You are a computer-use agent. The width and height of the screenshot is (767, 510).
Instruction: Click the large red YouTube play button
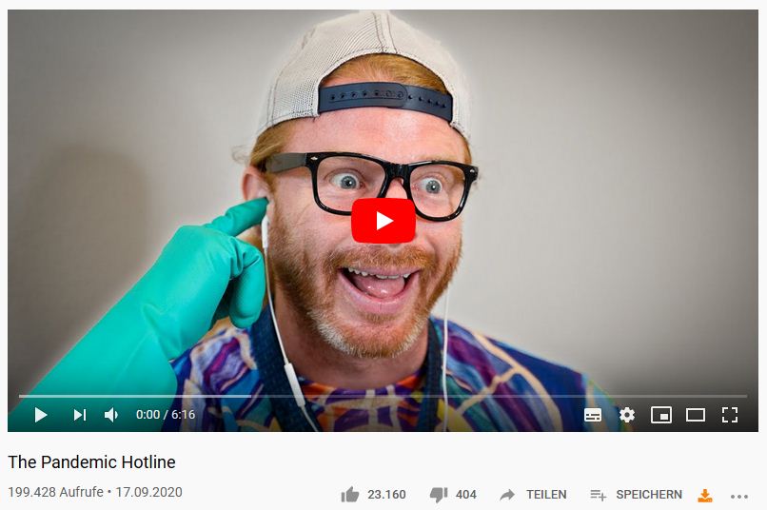click(x=383, y=221)
